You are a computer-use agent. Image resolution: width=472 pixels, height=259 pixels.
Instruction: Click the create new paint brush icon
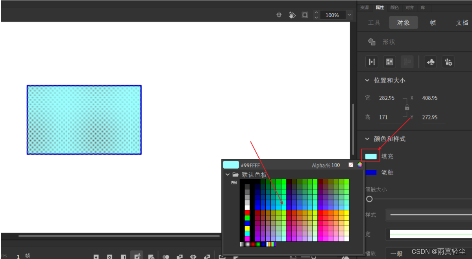448,62
